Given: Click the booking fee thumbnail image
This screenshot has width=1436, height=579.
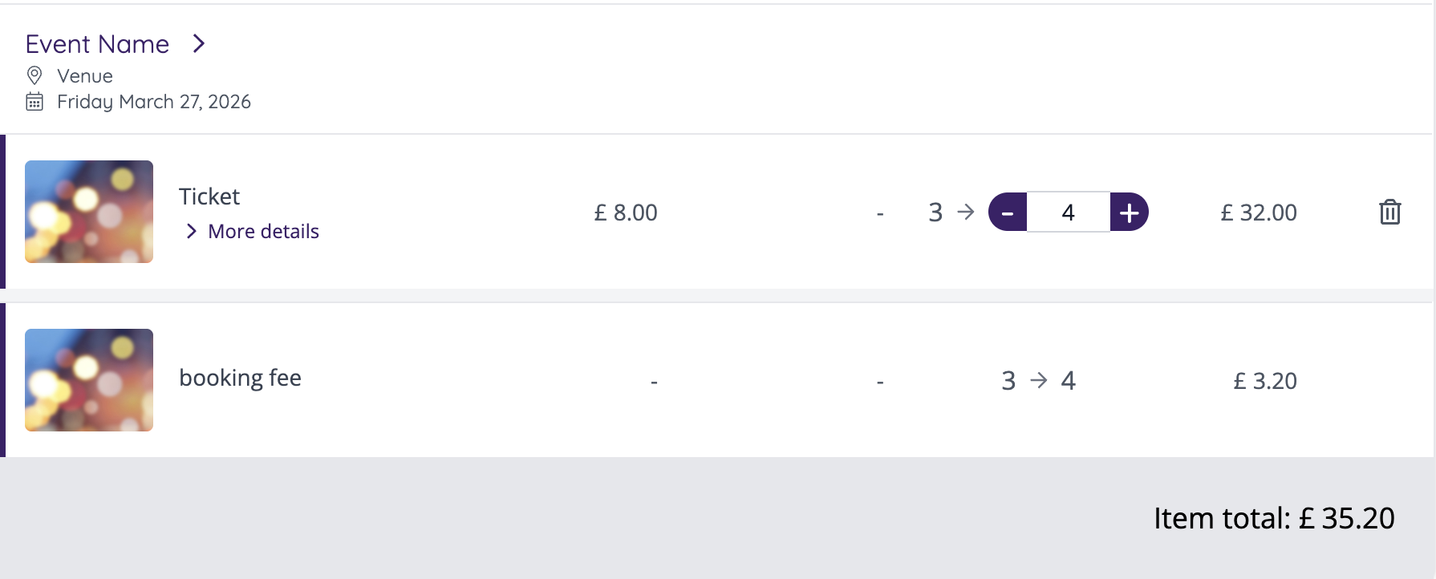Looking at the screenshot, I should point(89,380).
